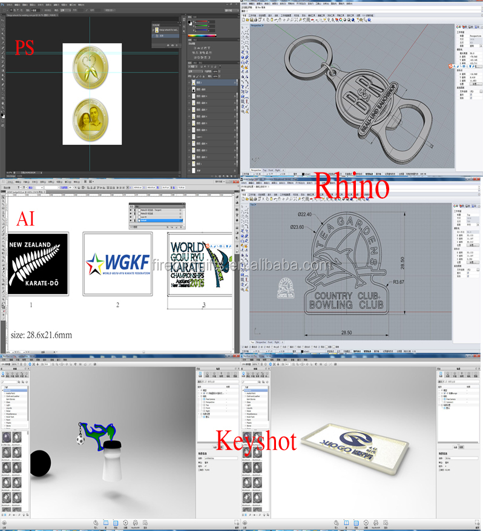
Task: Select the Hand tool in Photoshop's toolbar
Action: 2,102
